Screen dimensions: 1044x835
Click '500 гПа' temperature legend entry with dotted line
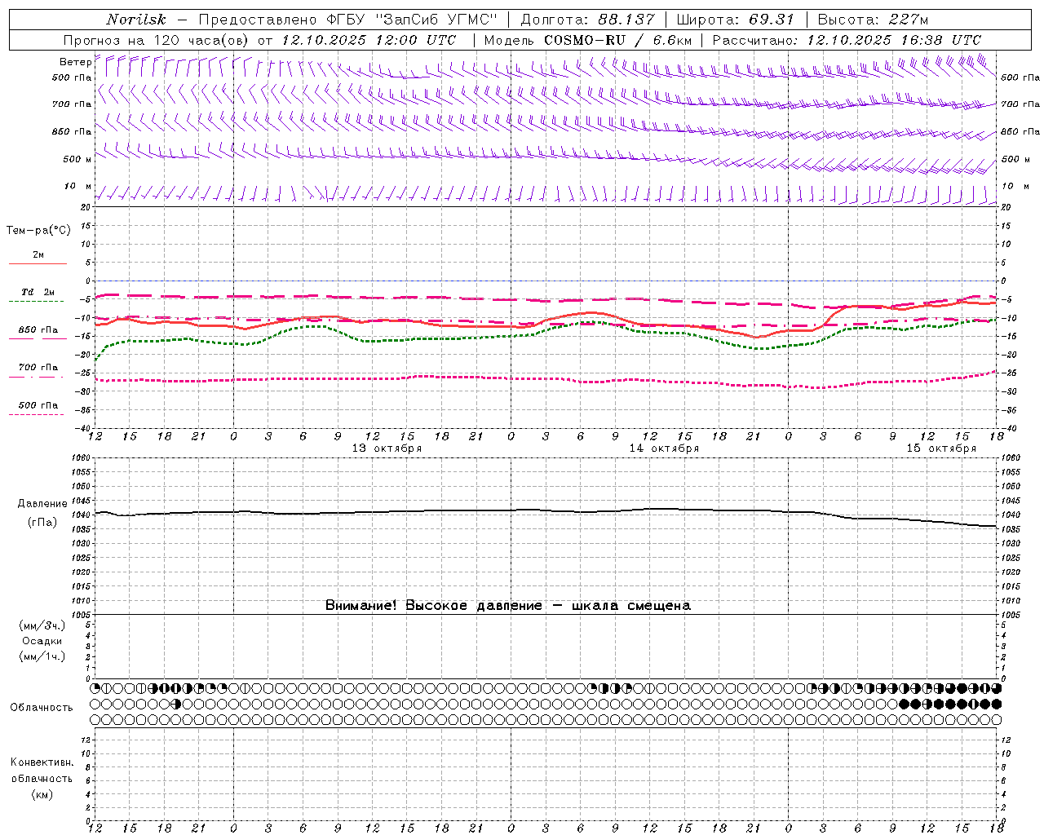pyautogui.click(x=38, y=405)
